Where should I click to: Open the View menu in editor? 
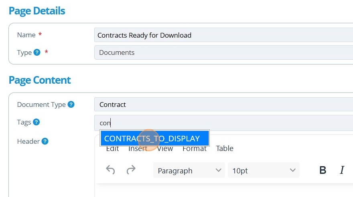165,149
